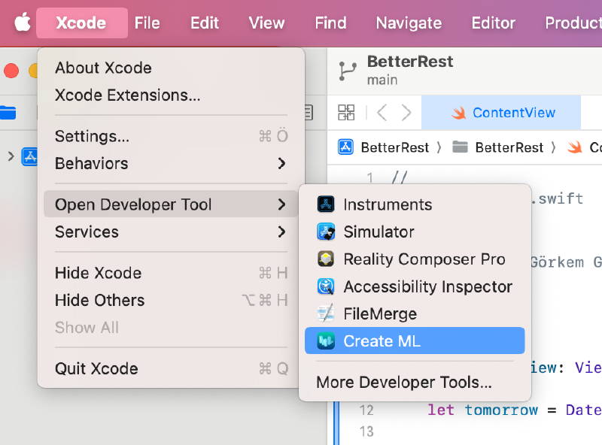Viewport: 602px width, 445px height.
Task: Click the Reality Composer Pro icon
Action: click(326, 259)
